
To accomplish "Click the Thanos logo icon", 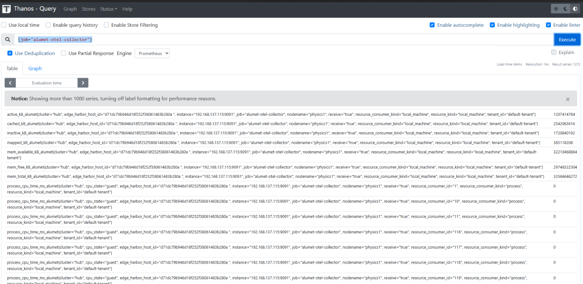I will [7, 9].
